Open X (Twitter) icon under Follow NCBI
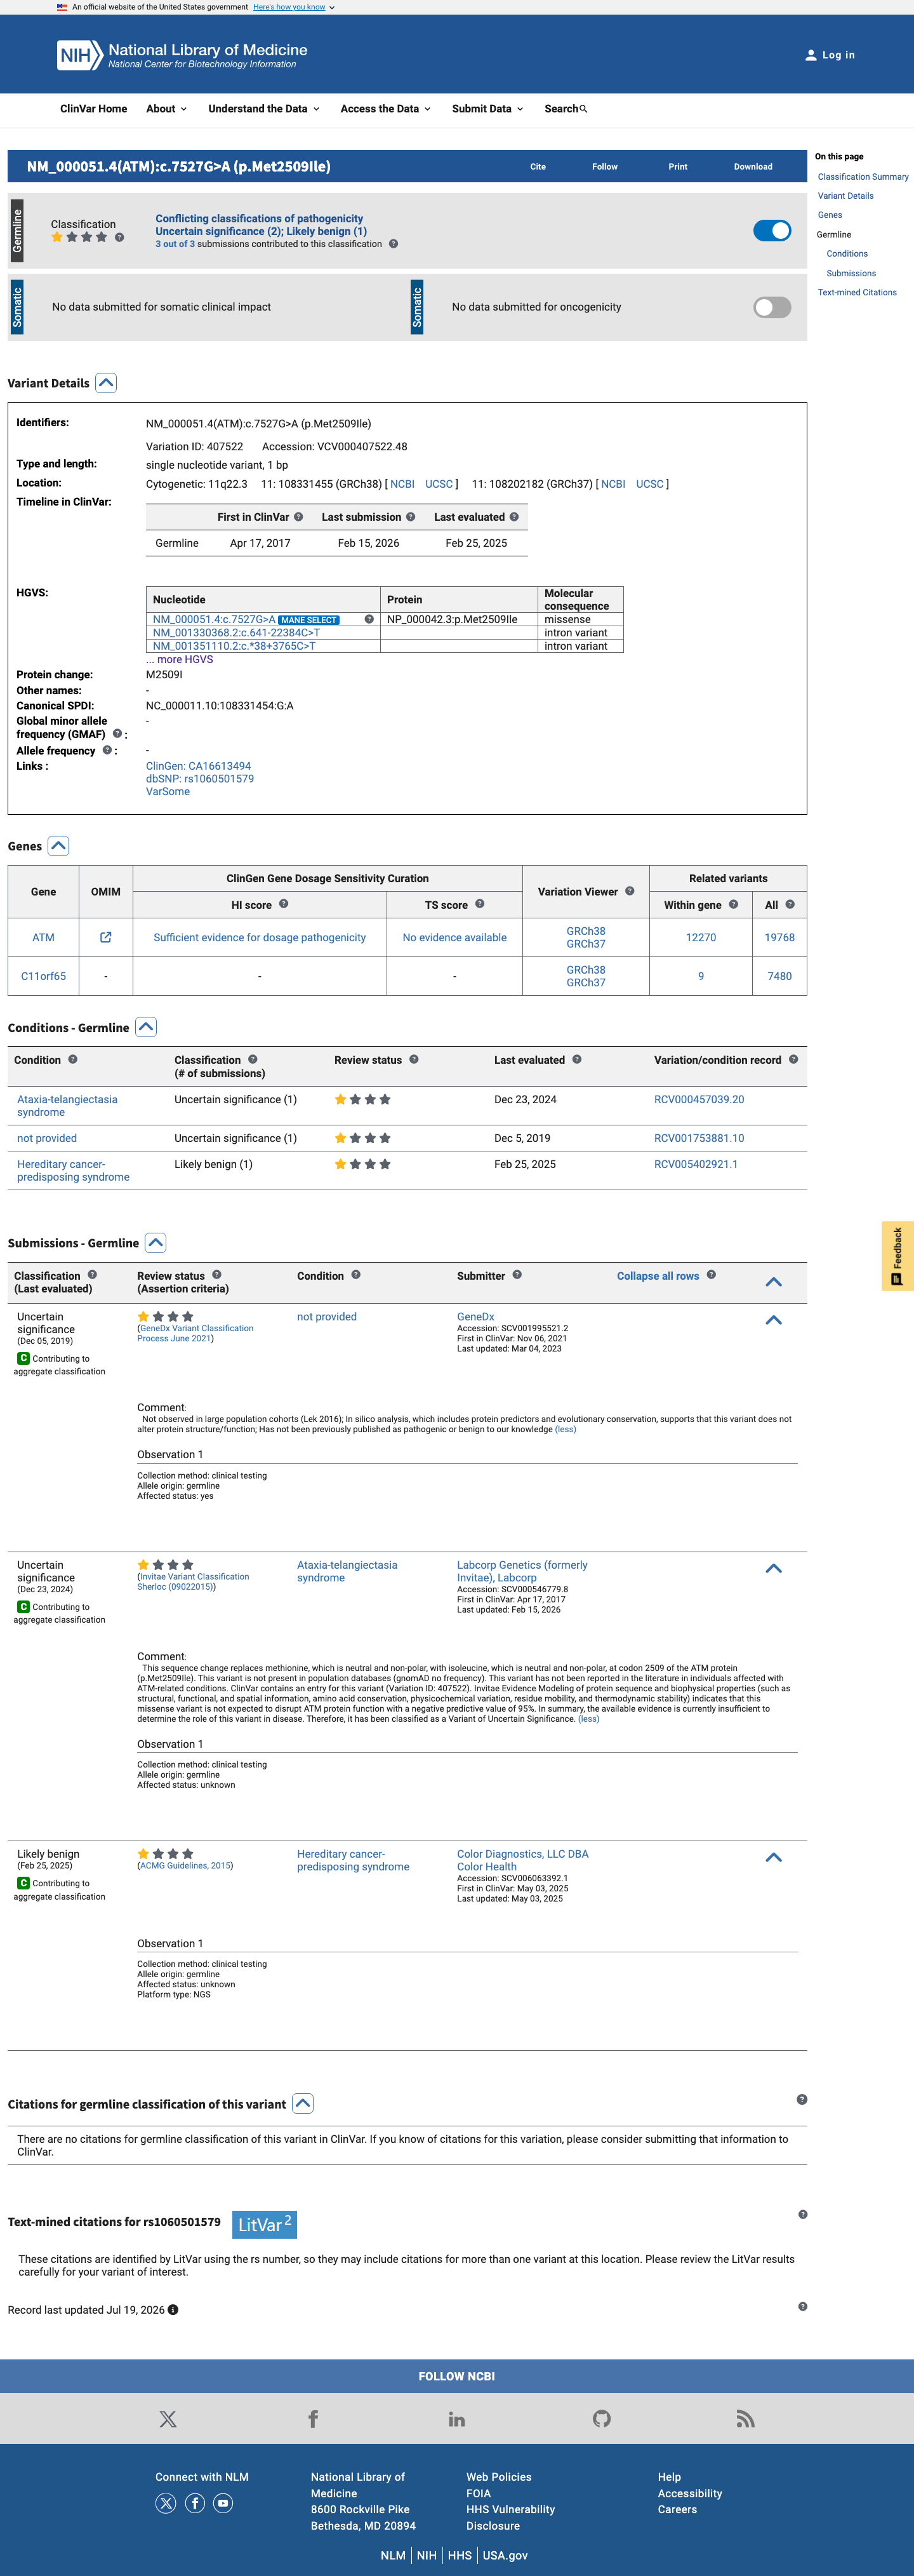The height and width of the screenshot is (2576, 914). 168,2418
